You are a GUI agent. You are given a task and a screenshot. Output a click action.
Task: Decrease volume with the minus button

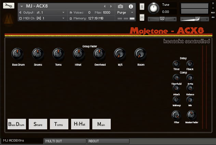(182, 19)
